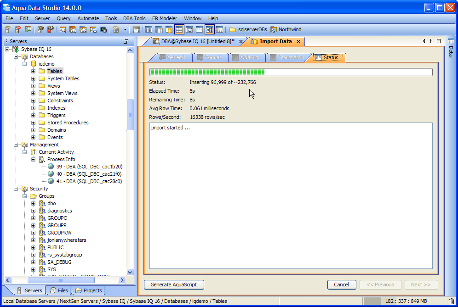Select the Process Info node
Viewport: 458px width, 307px height.
click(61, 159)
